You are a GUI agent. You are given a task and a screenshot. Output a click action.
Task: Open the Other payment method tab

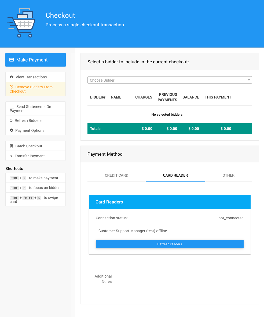(228, 175)
